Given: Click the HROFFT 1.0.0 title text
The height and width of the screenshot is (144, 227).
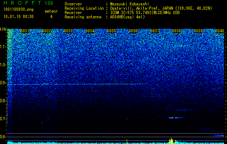Looking at the screenshot, I should coord(29,3).
